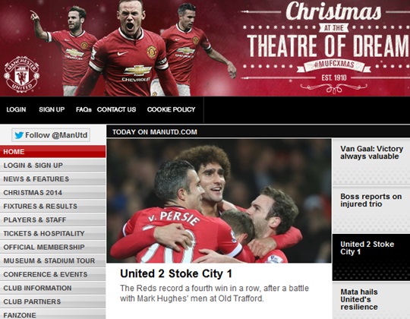Viewport: 410px width, 319px height.
Task: Open CHRISTMAS 2014 sidebar item
Action: (x=53, y=192)
